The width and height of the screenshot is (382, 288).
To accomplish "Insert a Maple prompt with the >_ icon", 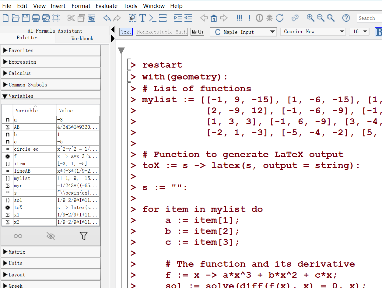I will pos(152,18).
